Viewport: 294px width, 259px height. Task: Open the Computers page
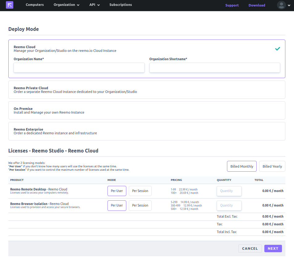[35, 5]
